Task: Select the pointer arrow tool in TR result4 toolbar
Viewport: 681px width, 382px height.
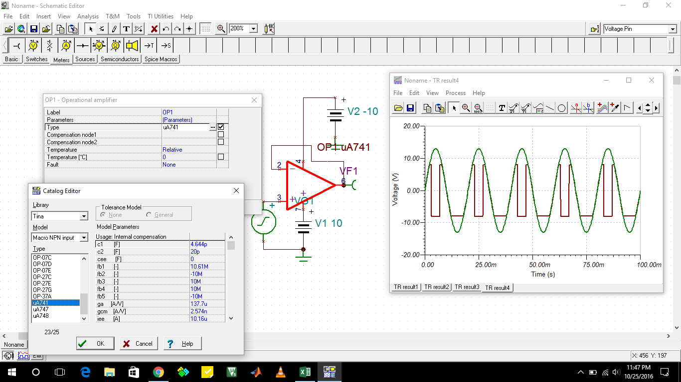Action: [453, 108]
